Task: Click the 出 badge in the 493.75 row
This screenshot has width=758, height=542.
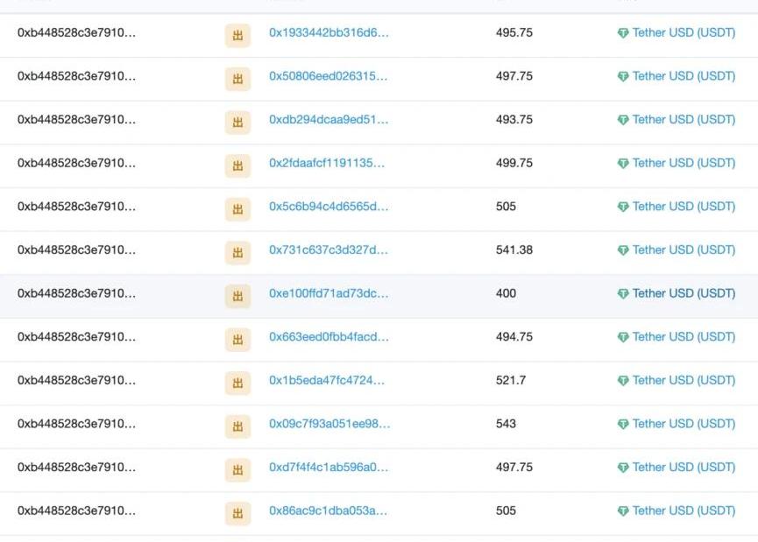Action: point(237,123)
